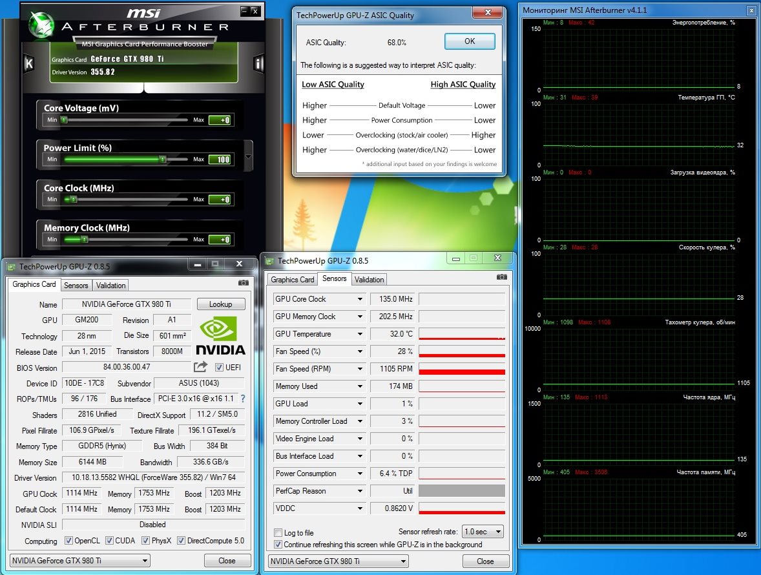Click the Power Limit slider handle

pos(163,159)
